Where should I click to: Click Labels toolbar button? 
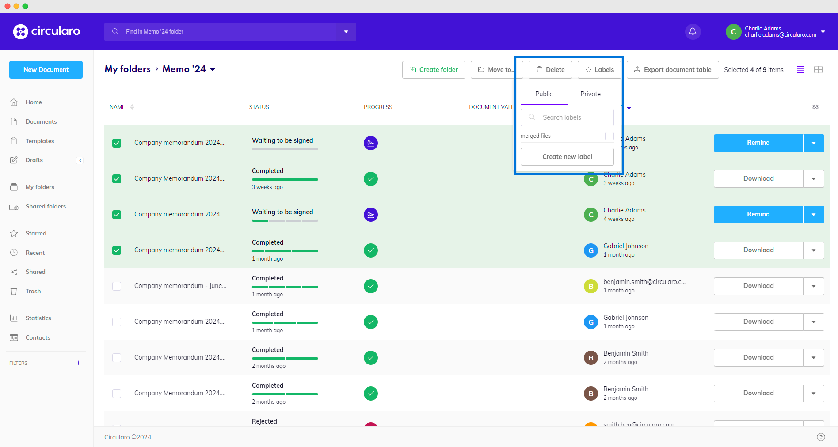click(599, 70)
